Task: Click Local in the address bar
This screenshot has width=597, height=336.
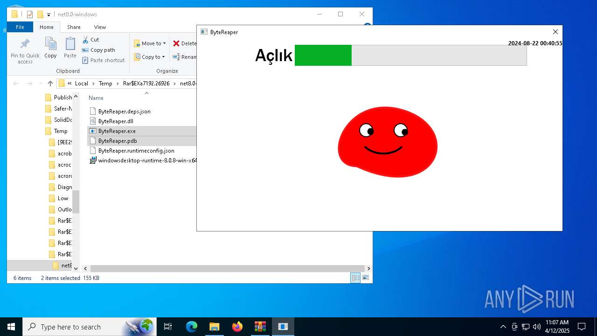Action: (x=82, y=84)
